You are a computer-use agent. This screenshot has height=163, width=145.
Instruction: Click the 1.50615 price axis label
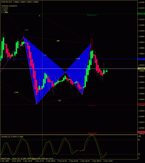142,77
